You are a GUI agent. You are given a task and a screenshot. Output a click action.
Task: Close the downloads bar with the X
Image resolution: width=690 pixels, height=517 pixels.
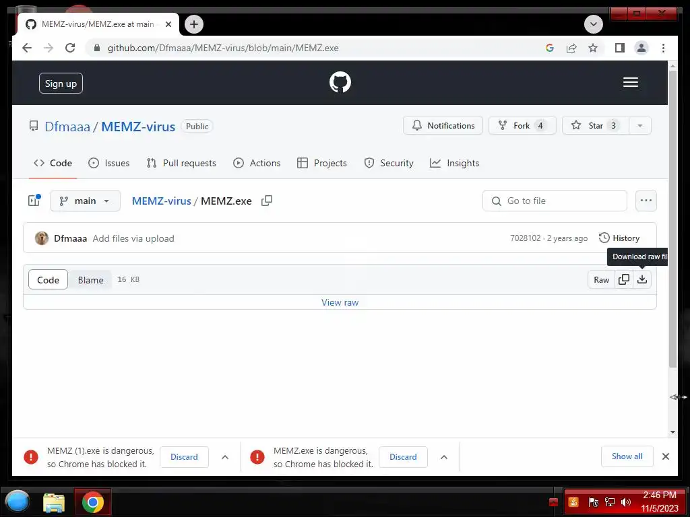click(x=665, y=456)
